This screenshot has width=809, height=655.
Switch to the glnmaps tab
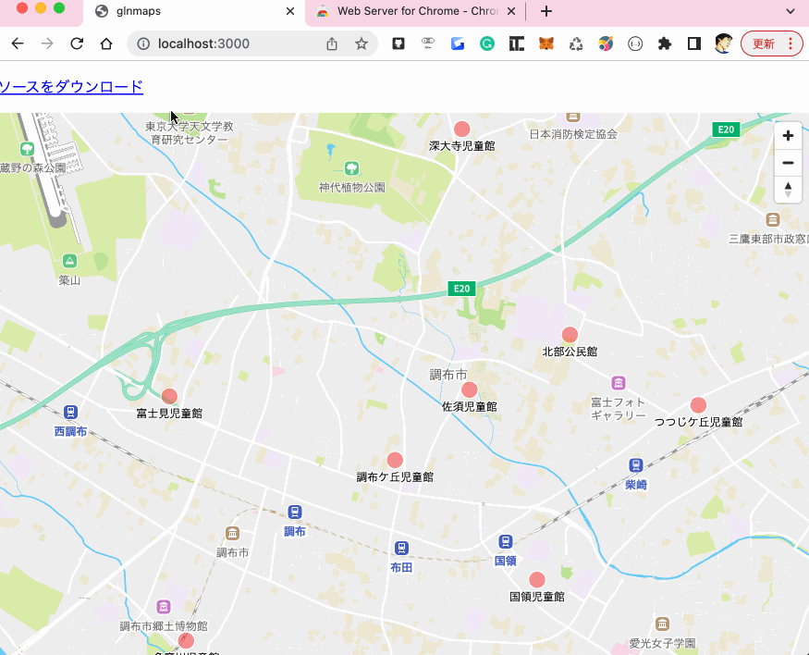point(193,11)
